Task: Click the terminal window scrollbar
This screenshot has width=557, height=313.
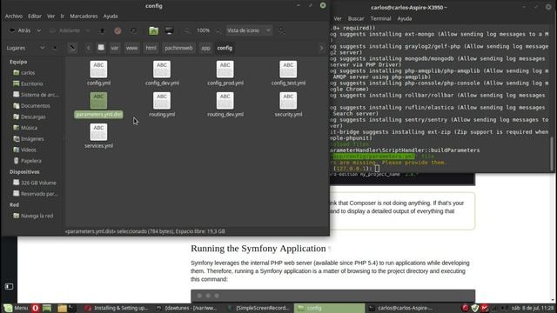Action: tap(552, 154)
